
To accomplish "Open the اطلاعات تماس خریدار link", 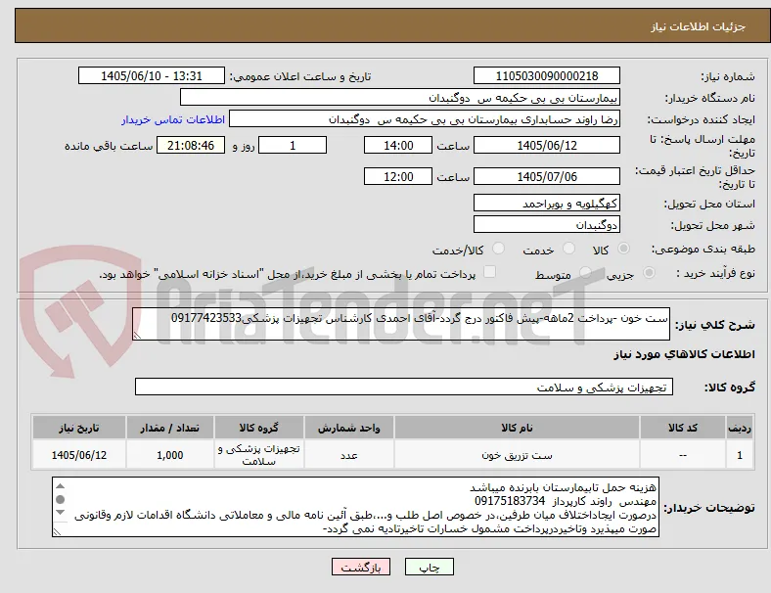I will [173, 119].
